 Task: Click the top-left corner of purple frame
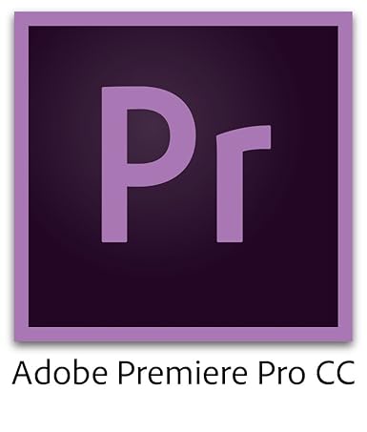[21, 19]
